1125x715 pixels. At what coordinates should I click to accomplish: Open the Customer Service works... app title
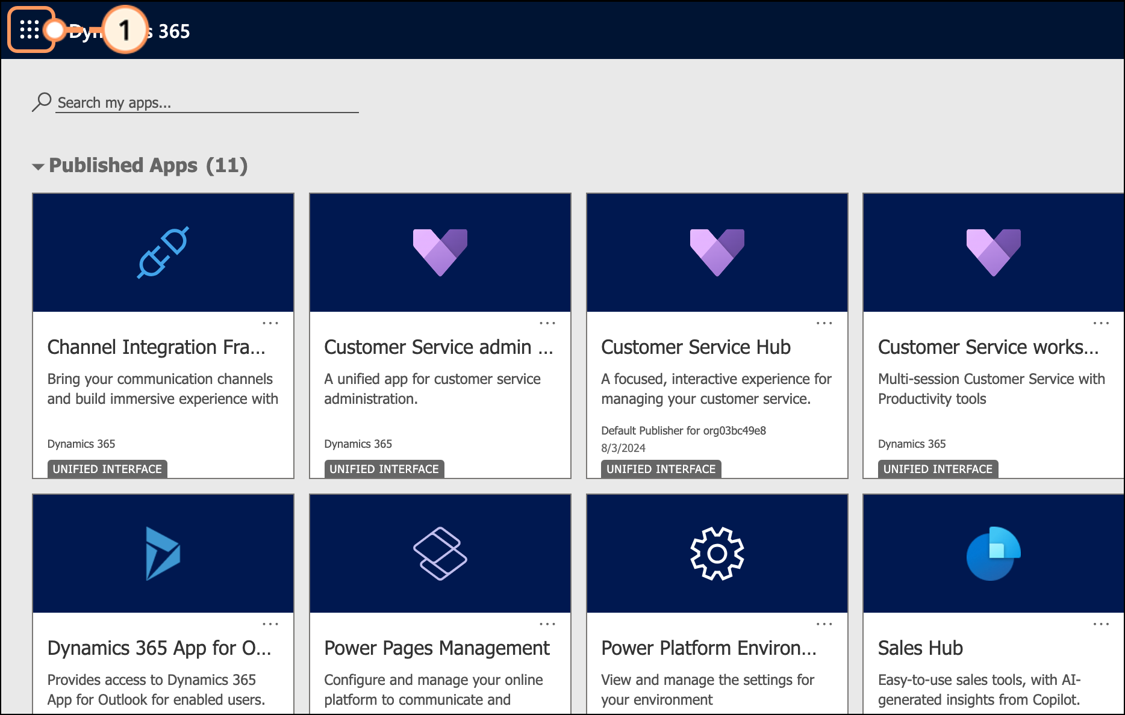(988, 347)
